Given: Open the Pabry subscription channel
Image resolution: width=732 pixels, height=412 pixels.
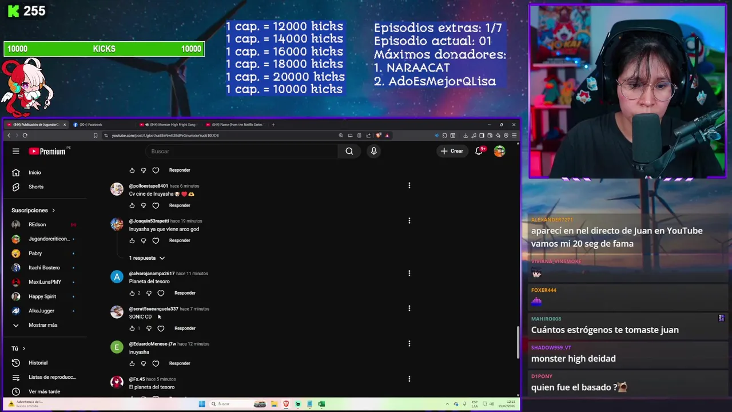Looking at the screenshot, I should [x=35, y=253].
